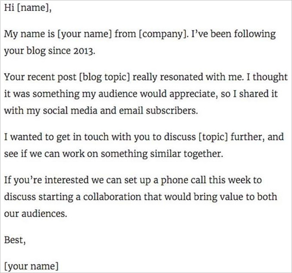
Task: Click the words 'I wanted to get in touch'
Action: (56, 137)
